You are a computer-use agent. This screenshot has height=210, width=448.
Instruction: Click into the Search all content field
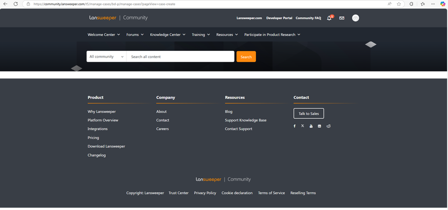180,57
